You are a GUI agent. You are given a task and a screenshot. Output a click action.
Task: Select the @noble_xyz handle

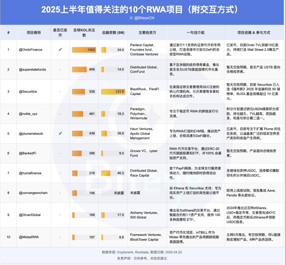coord(28,114)
